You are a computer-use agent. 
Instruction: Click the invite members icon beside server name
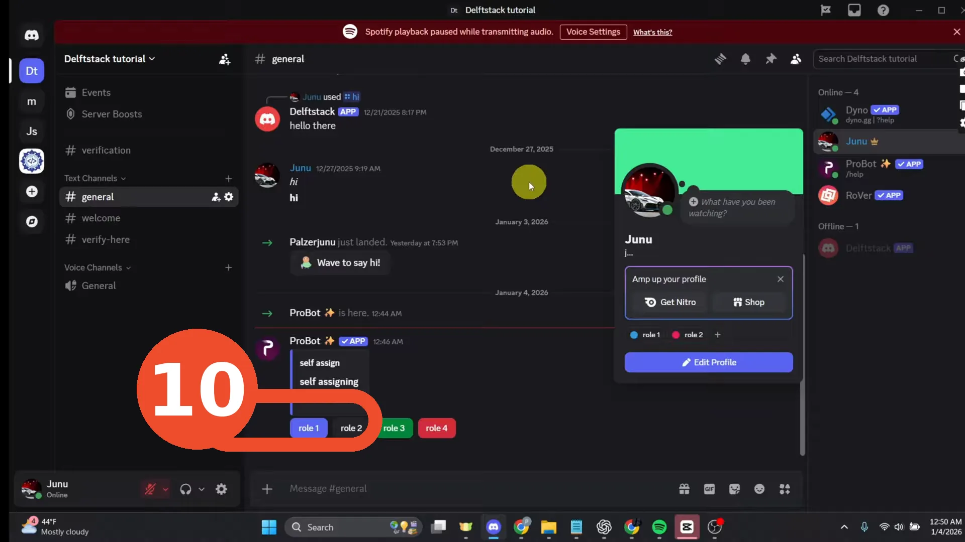coord(225,59)
